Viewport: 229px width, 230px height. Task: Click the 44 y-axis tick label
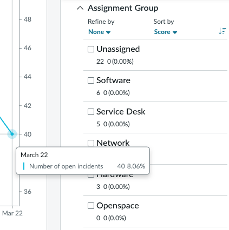[x=28, y=77]
